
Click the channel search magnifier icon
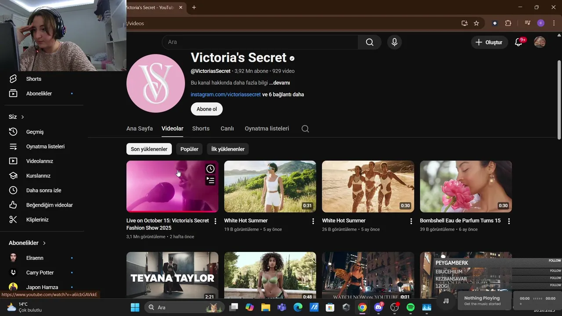click(x=305, y=129)
